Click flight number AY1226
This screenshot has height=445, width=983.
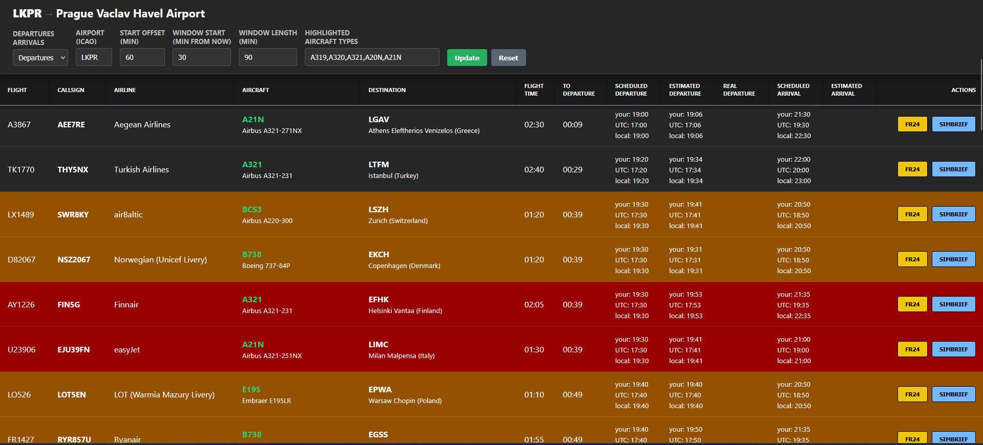(21, 304)
